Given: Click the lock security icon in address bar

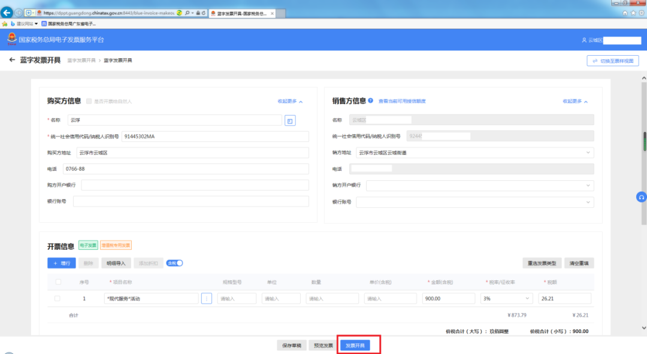Looking at the screenshot, I should 198,13.
